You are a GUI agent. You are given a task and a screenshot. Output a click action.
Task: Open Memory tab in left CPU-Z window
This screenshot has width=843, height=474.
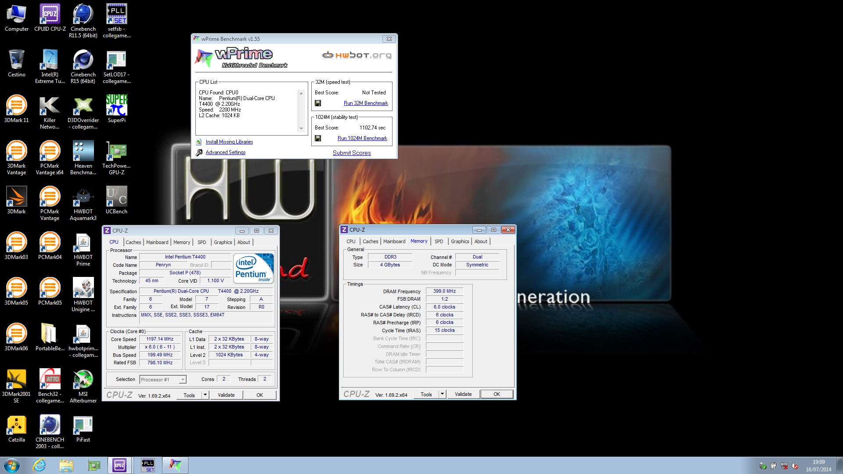182,242
